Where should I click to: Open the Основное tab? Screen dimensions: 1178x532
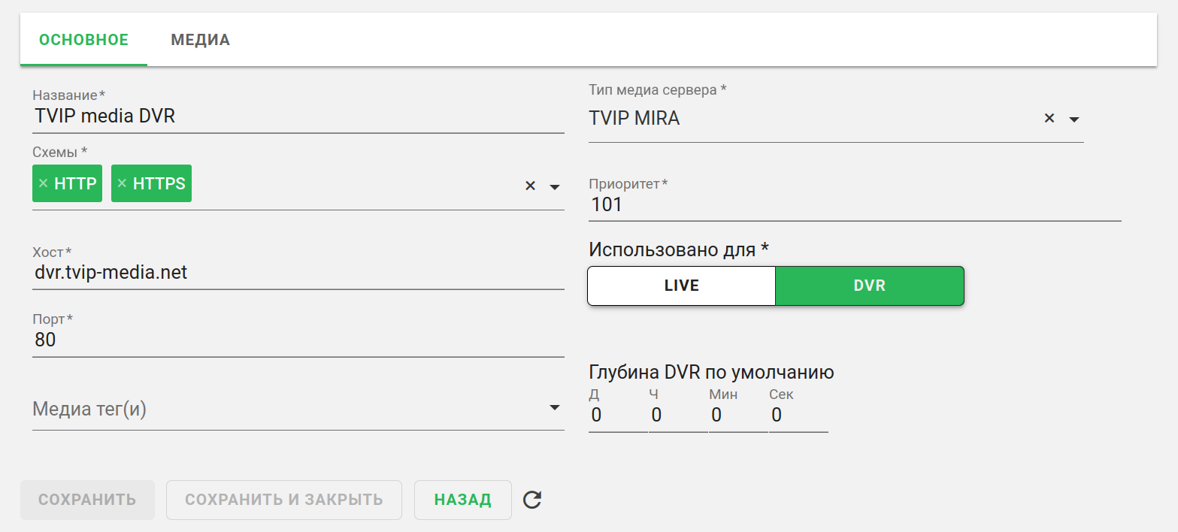coord(83,40)
